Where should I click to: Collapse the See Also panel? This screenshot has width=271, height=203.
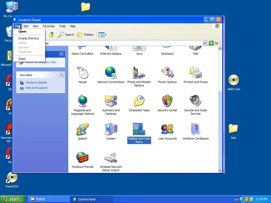pos(61,75)
